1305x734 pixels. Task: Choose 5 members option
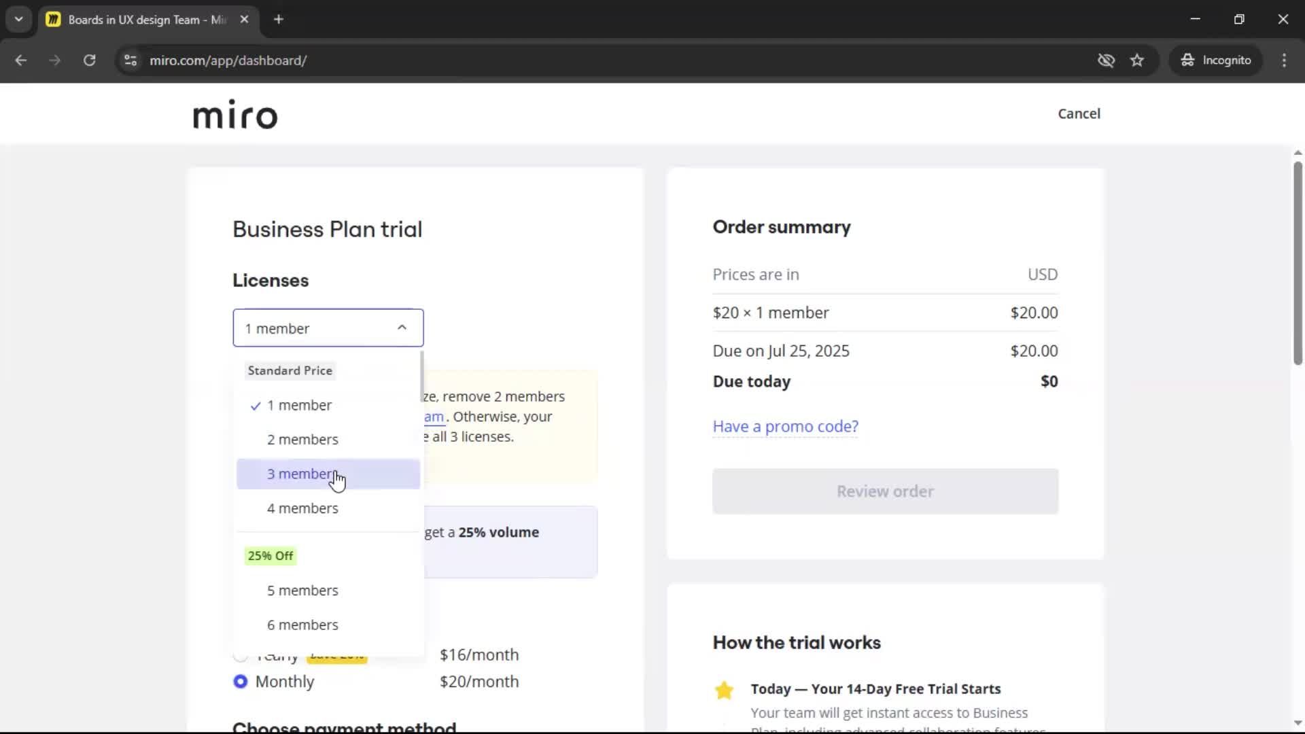(x=328, y=591)
